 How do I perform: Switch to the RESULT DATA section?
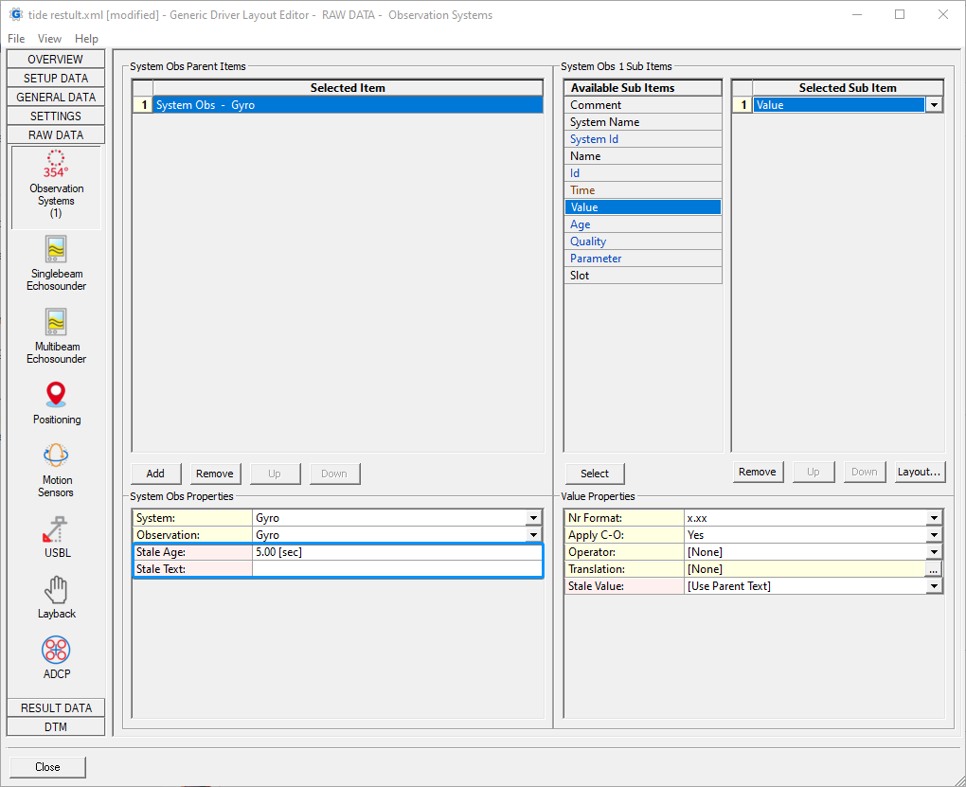(56, 707)
